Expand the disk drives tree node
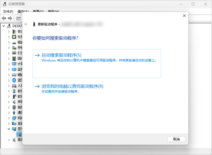Viewport: 212px width, 155px height. [x=9, y=42]
